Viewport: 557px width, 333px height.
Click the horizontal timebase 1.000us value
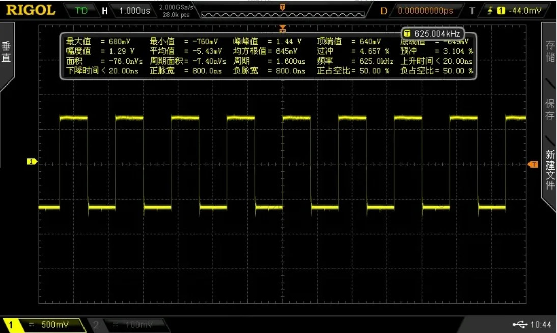click(x=134, y=11)
